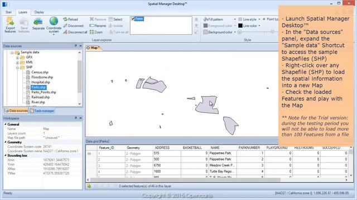Collapse the Geometry section in Workspace
The image size is (357, 200).
pos(6,142)
